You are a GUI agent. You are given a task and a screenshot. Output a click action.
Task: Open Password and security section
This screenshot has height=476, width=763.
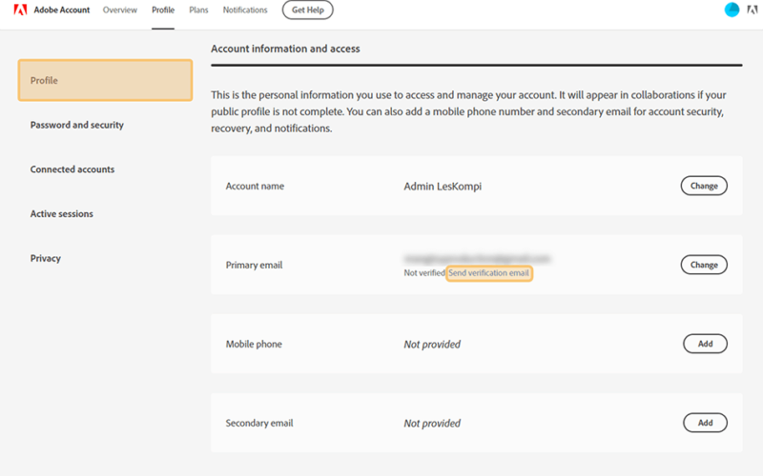click(77, 125)
